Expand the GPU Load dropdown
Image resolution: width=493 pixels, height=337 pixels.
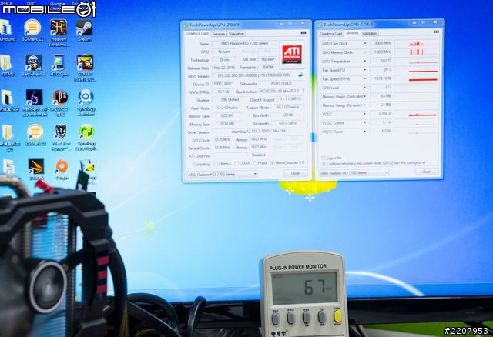(364, 88)
